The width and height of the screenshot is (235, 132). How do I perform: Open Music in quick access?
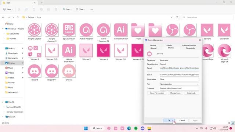[11, 68]
